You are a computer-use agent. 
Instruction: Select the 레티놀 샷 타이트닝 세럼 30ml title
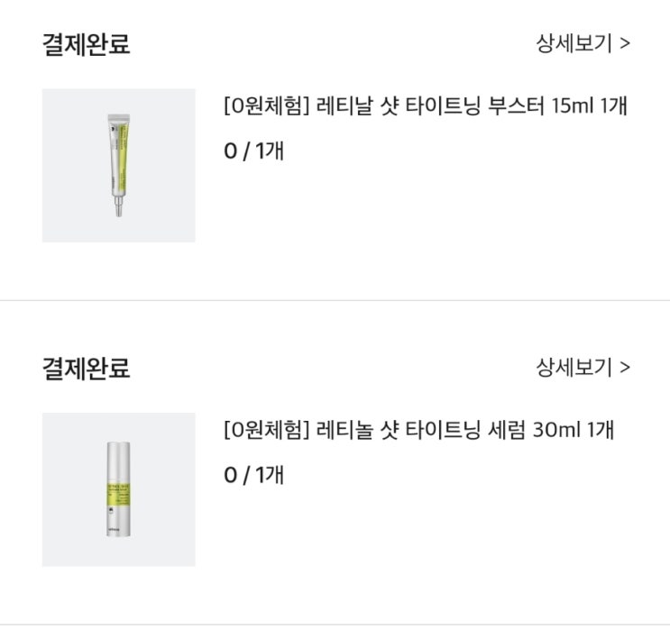coord(418,430)
